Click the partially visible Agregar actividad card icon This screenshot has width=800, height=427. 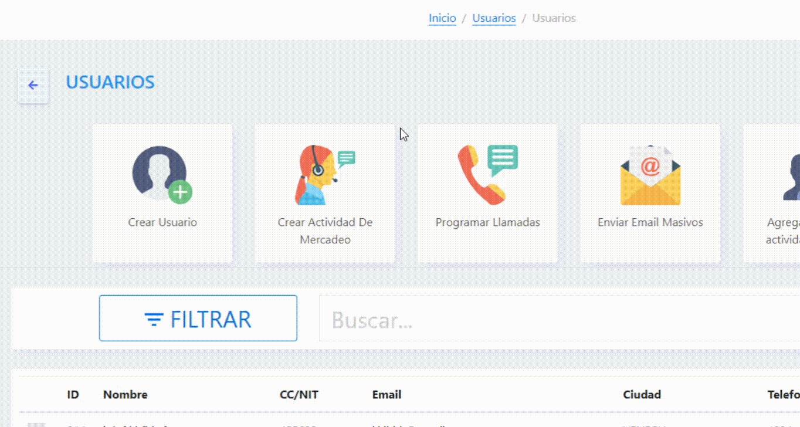(791, 176)
